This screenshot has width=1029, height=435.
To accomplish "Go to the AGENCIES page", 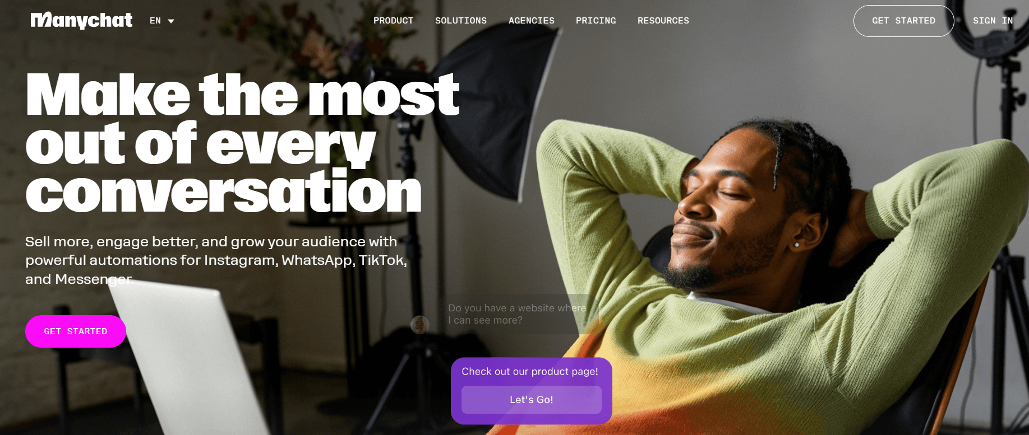I will [x=531, y=21].
